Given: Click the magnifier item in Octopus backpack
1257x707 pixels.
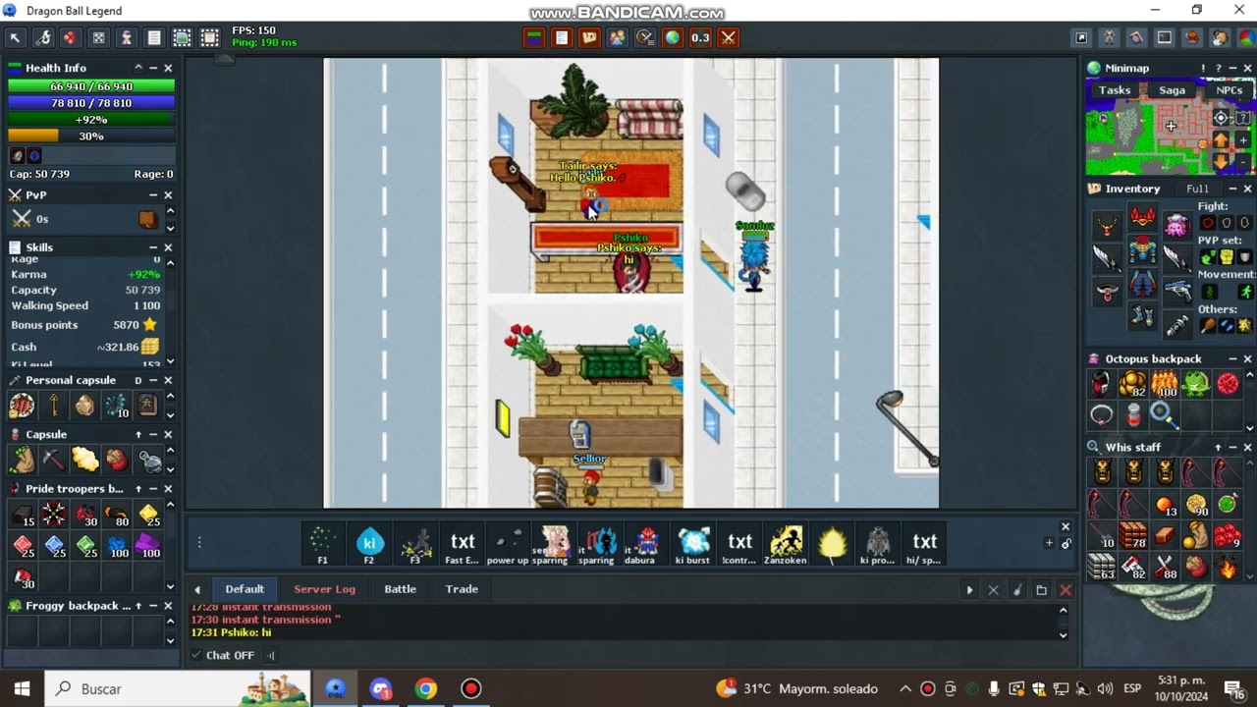Looking at the screenshot, I should [1164, 415].
